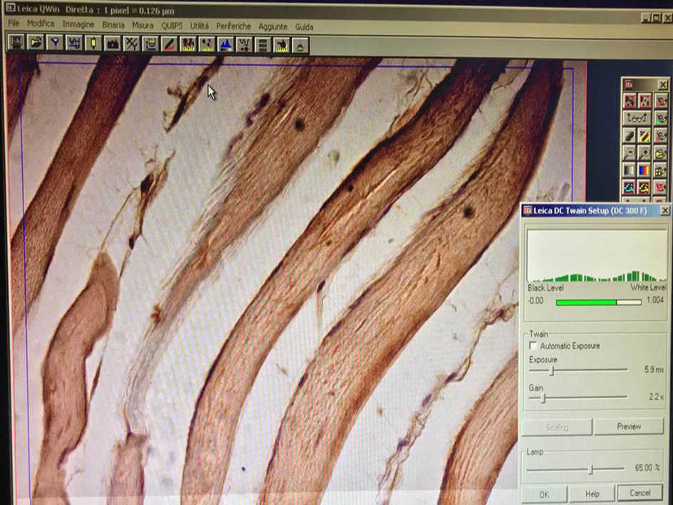Click the open folder toolbar icon

pos(36,43)
